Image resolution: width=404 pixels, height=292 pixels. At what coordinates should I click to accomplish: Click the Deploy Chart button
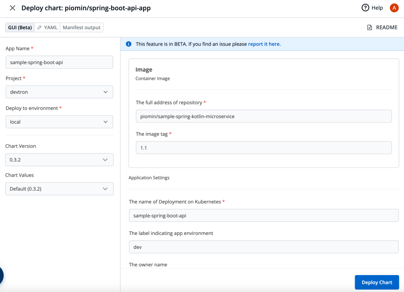tap(377, 282)
